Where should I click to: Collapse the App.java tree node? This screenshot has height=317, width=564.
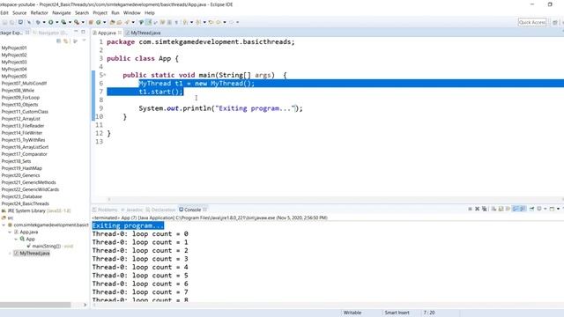10,232
